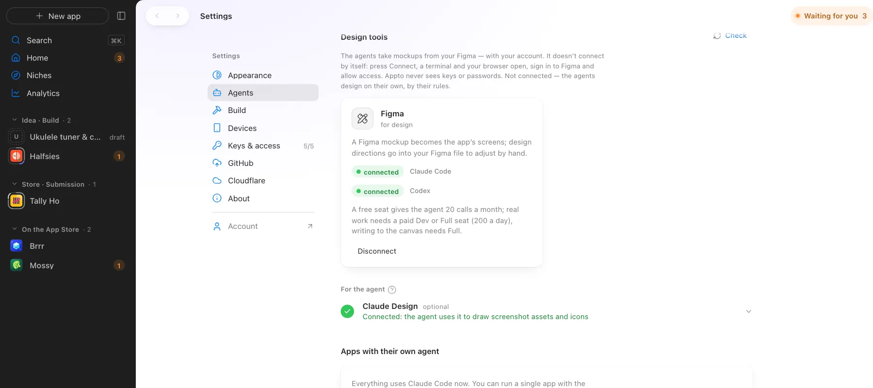Click the 5/5 count for Keys & access

point(308,146)
